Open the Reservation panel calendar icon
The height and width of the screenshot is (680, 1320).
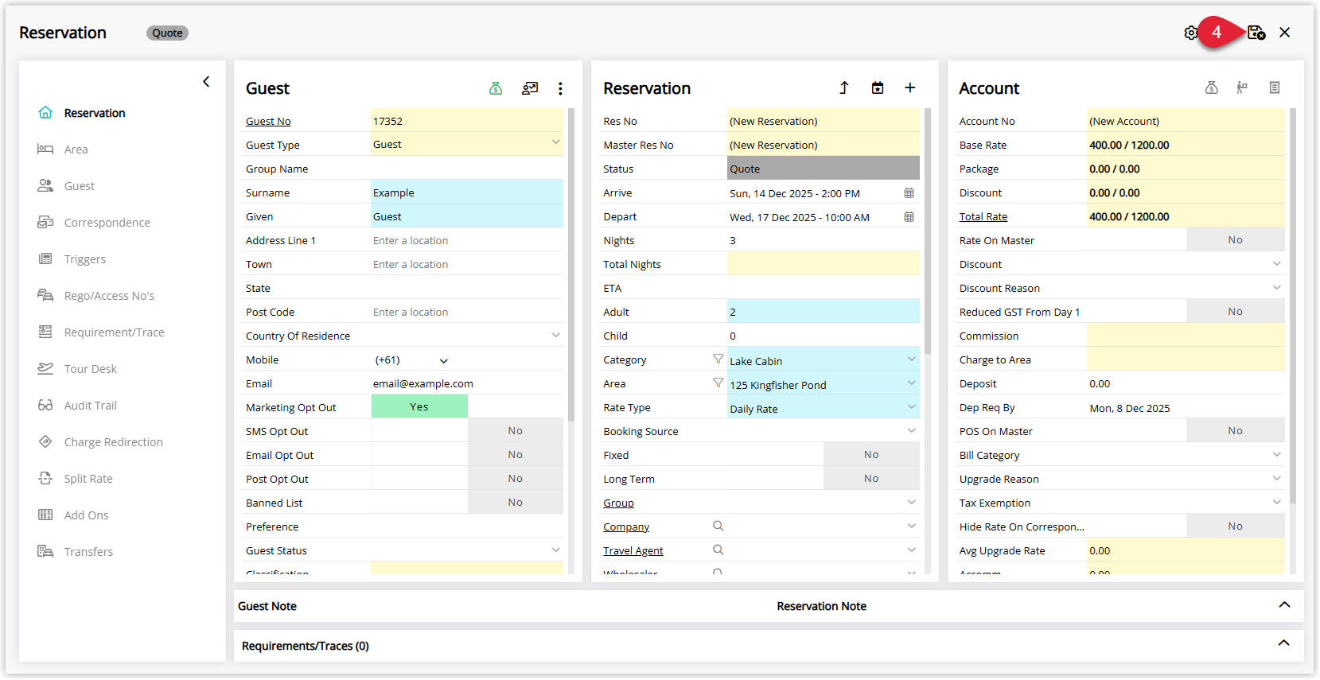point(878,87)
